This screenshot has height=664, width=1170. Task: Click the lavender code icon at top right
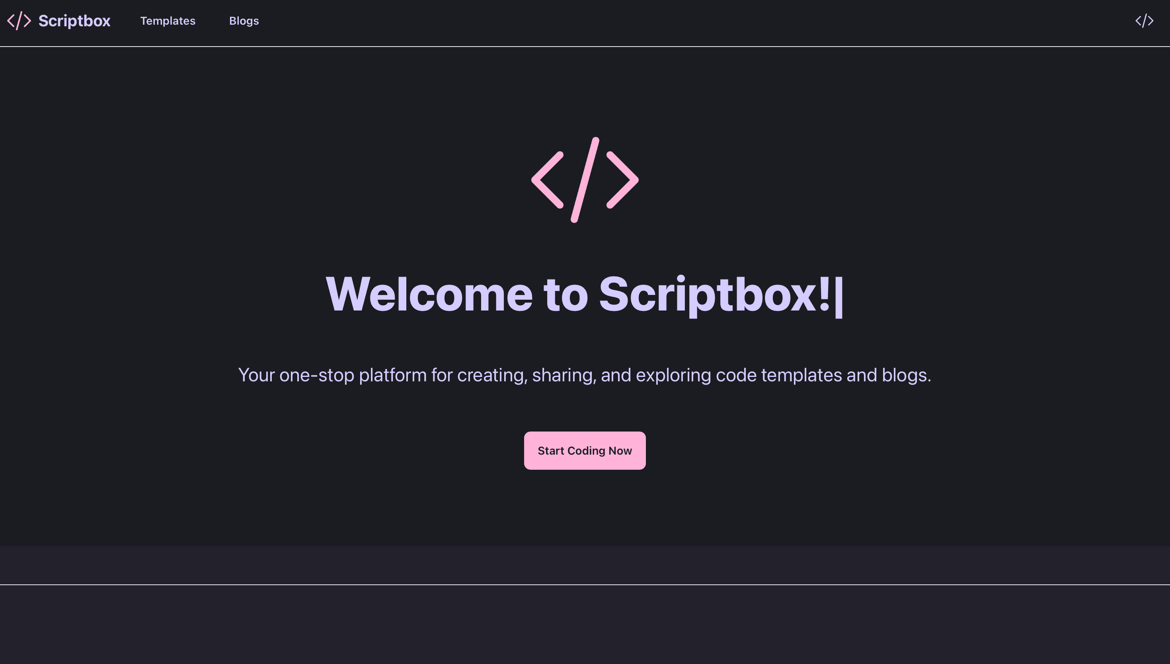click(x=1144, y=21)
